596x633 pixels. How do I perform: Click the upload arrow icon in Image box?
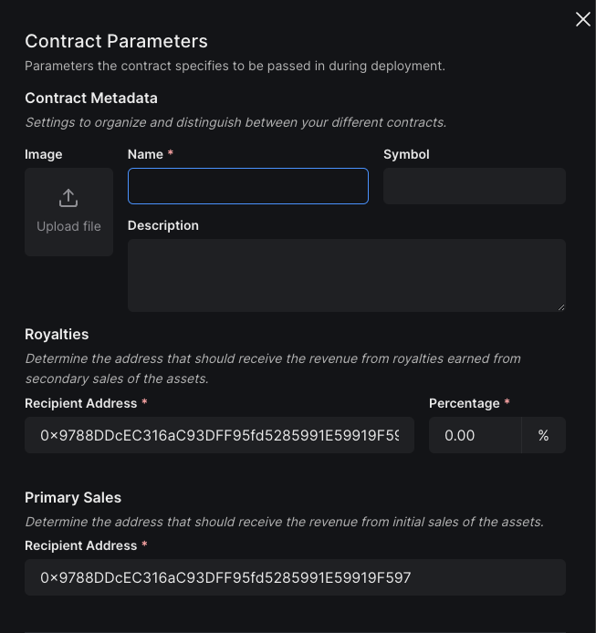(68, 198)
